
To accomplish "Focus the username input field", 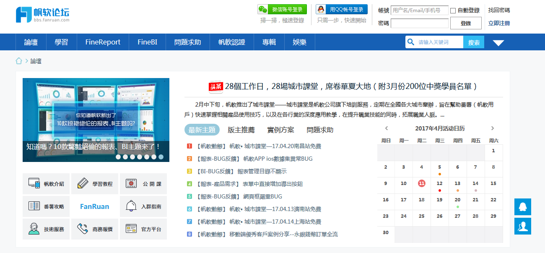I will click(419, 10).
